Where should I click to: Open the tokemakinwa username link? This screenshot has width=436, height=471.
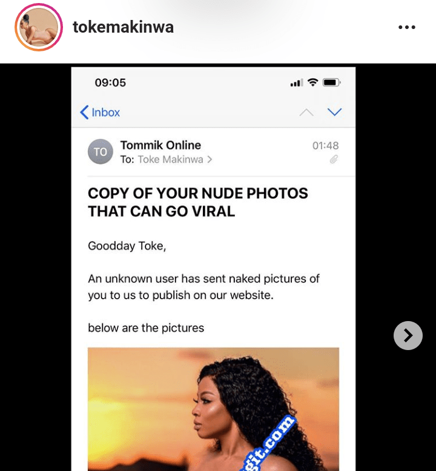123,27
